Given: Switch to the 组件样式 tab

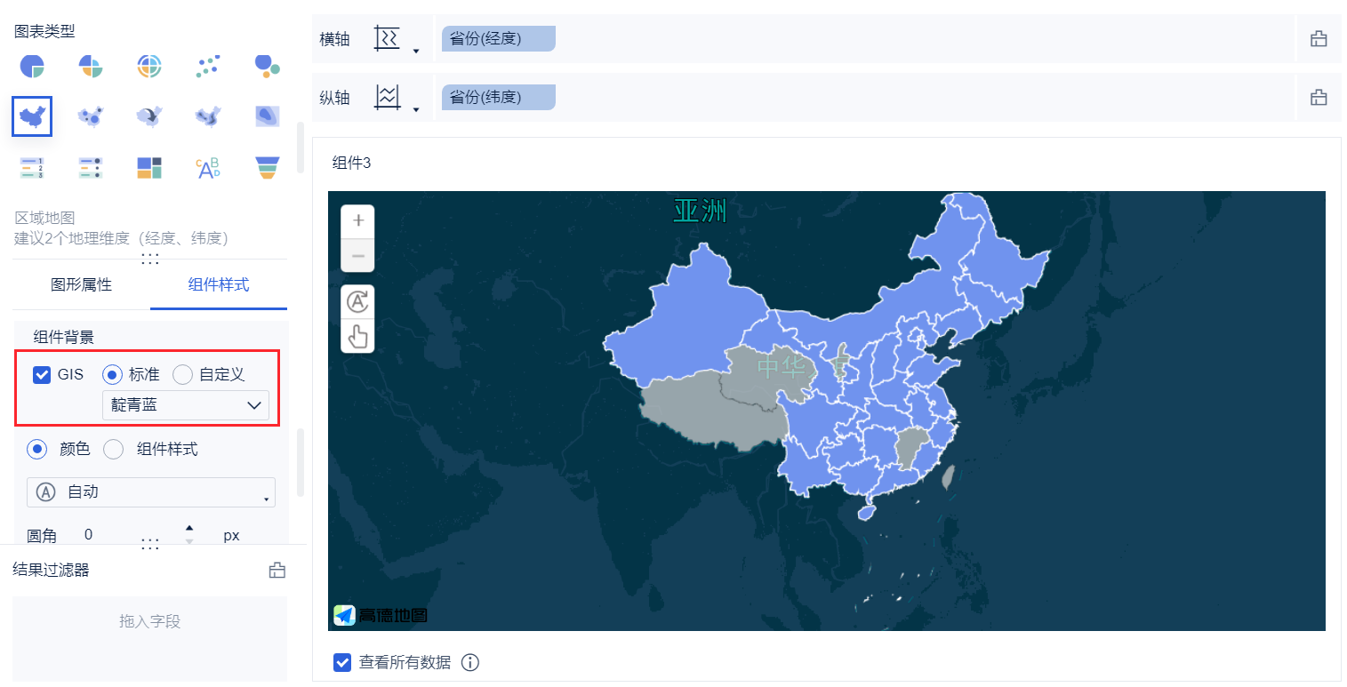Looking at the screenshot, I should coord(219,284).
